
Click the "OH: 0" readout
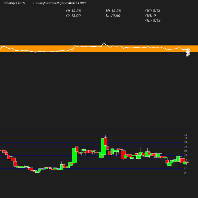(x=150, y=16)
